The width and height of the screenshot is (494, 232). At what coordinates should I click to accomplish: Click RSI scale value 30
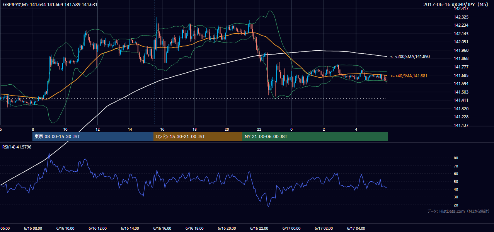coord(456,197)
